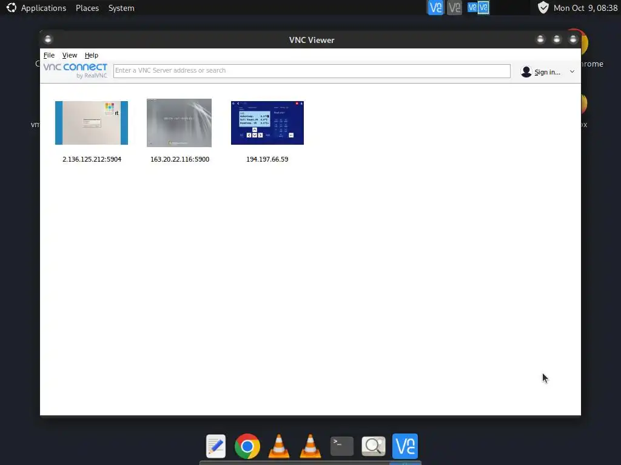
Task: Open the Places menu in top panel
Action: 87,8
